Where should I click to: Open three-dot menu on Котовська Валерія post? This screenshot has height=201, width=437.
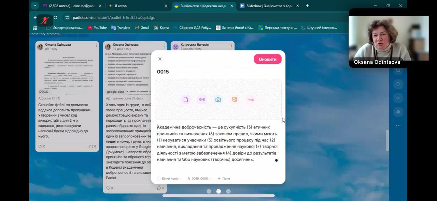click(231, 45)
